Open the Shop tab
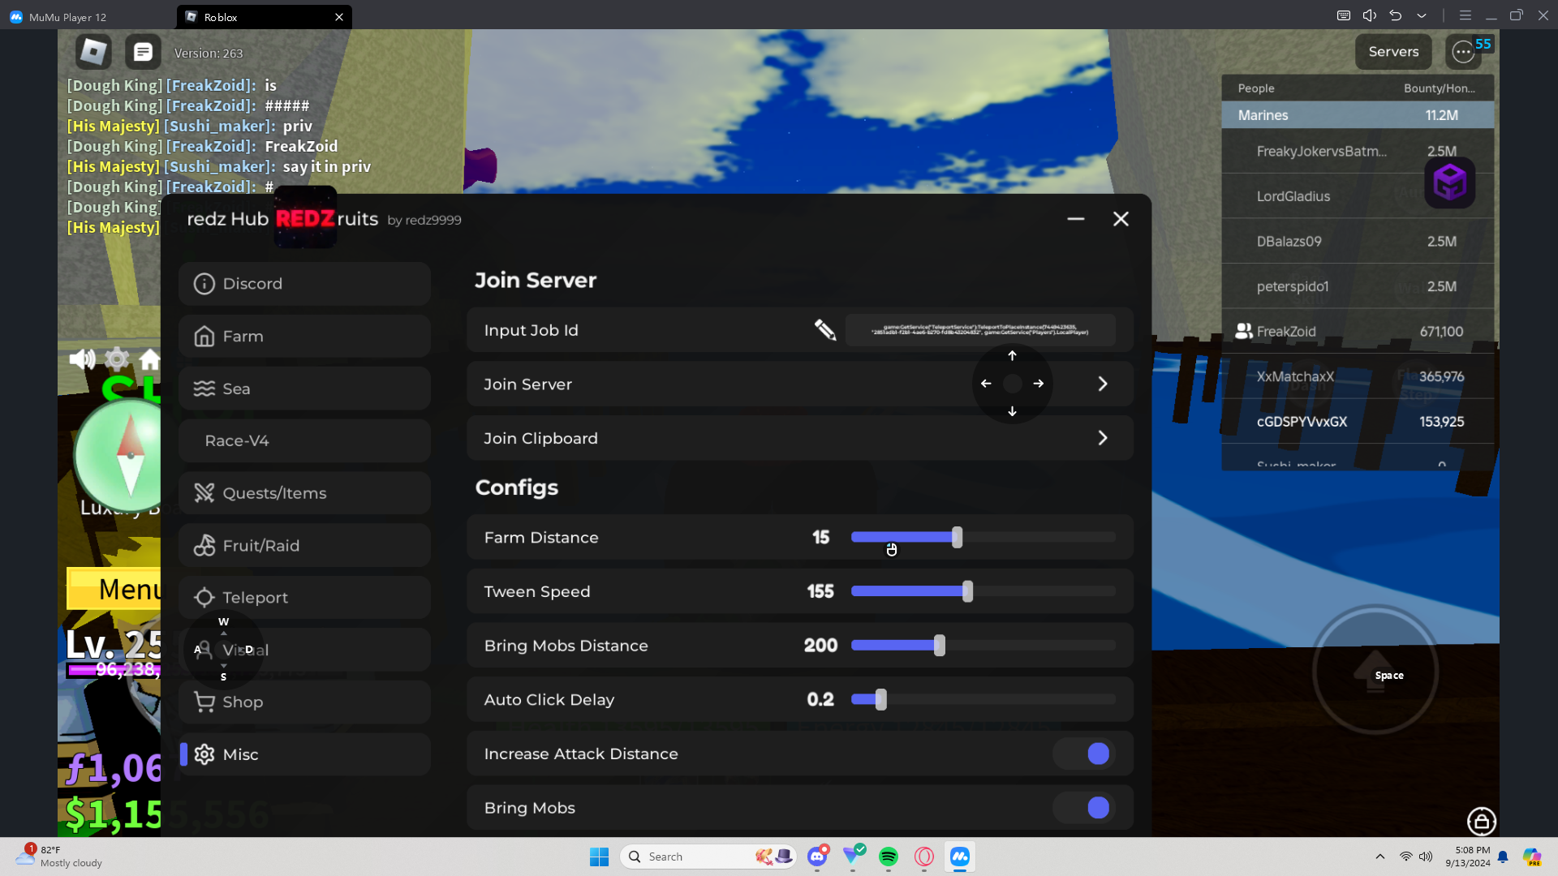The image size is (1558, 876). (304, 702)
